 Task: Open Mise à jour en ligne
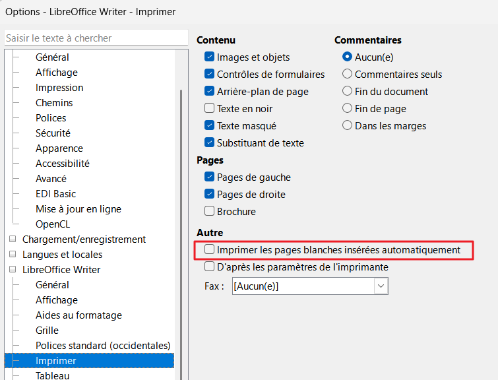pyautogui.click(x=78, y=209)
